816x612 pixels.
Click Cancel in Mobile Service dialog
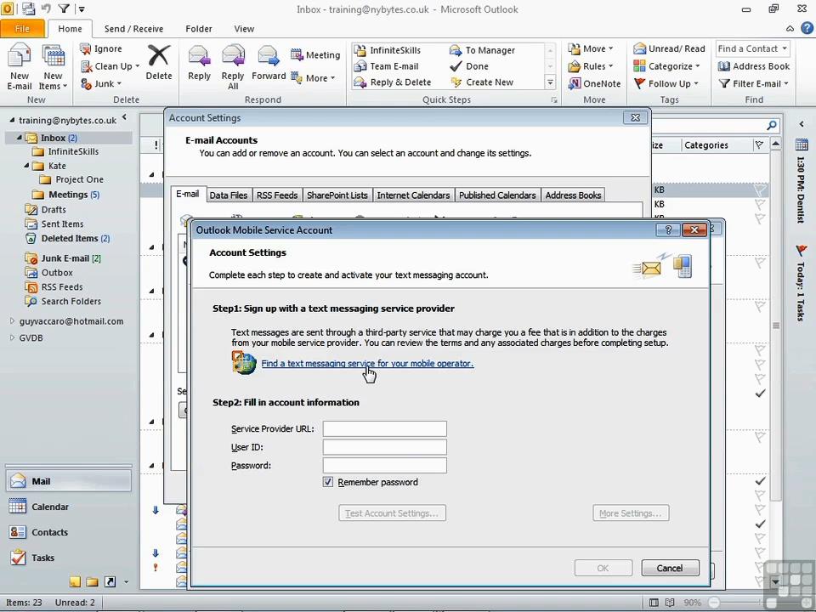[670, 568]
